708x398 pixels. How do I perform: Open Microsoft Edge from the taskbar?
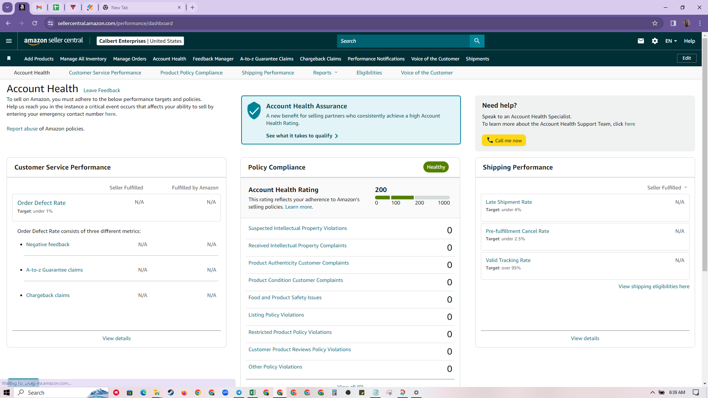[143, 392]
